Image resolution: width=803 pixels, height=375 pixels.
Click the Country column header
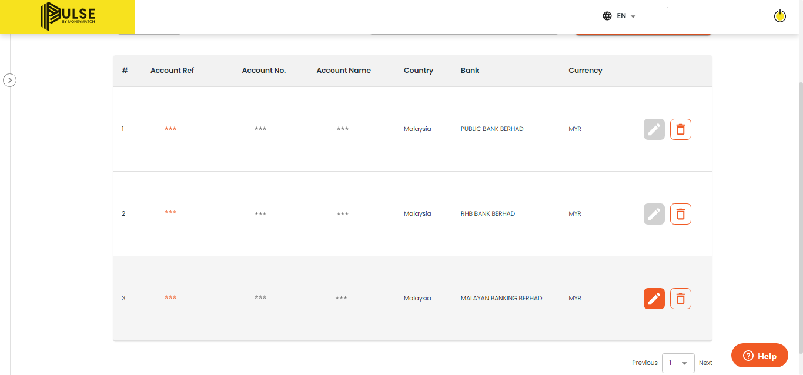[419, 70]
